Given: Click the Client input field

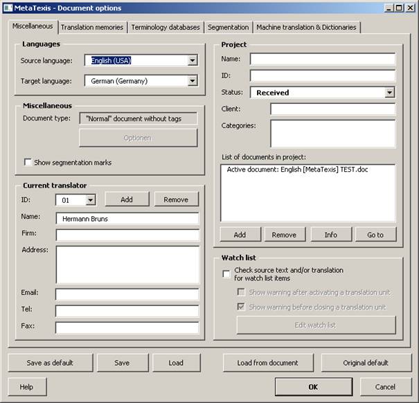Looking at the screenshot, I should pyautogui.click(x=332, y=109).
